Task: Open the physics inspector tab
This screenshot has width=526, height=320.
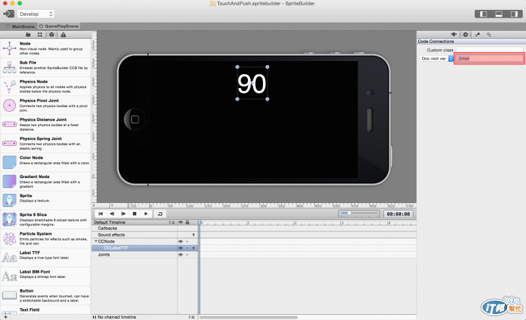Action: 477,35
